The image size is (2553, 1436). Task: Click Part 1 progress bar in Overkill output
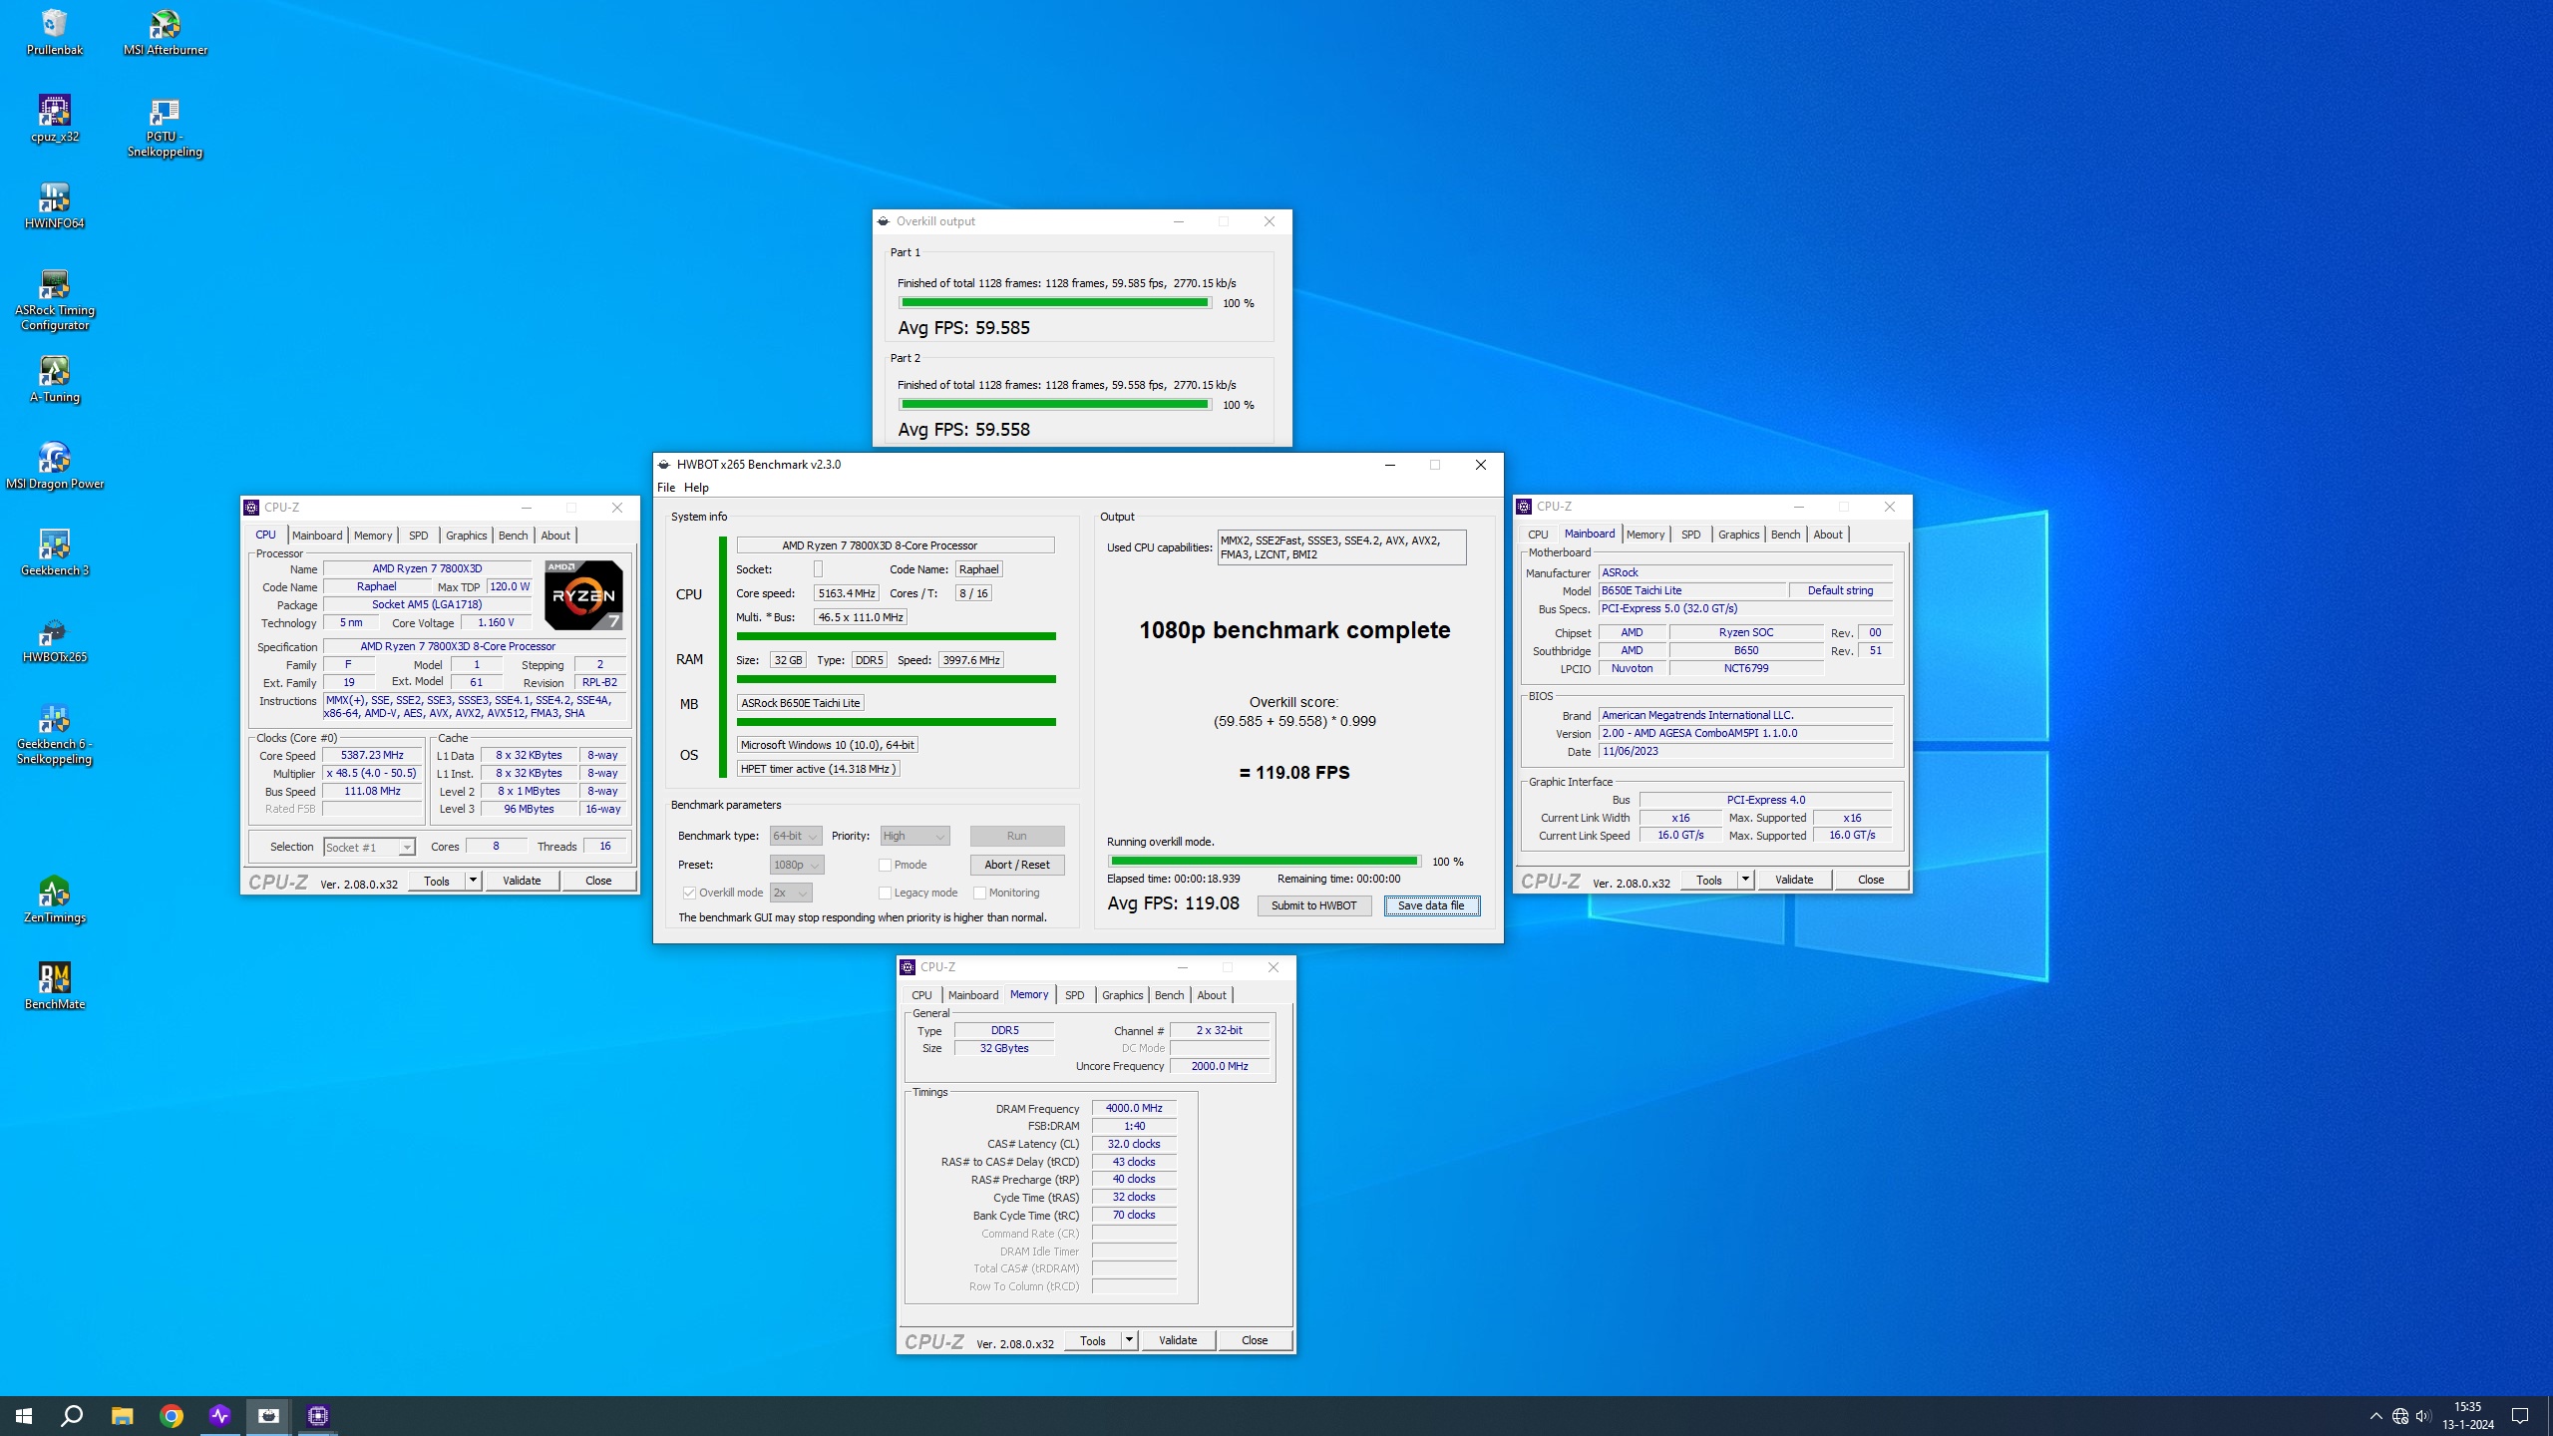[x=1054, y=302]
